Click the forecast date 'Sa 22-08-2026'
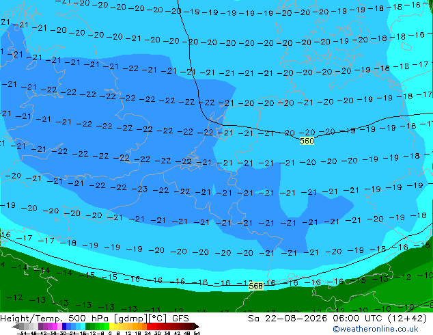The width and height of the screenshot is (433, 335). pyautogui.click(x=288, y=319)
